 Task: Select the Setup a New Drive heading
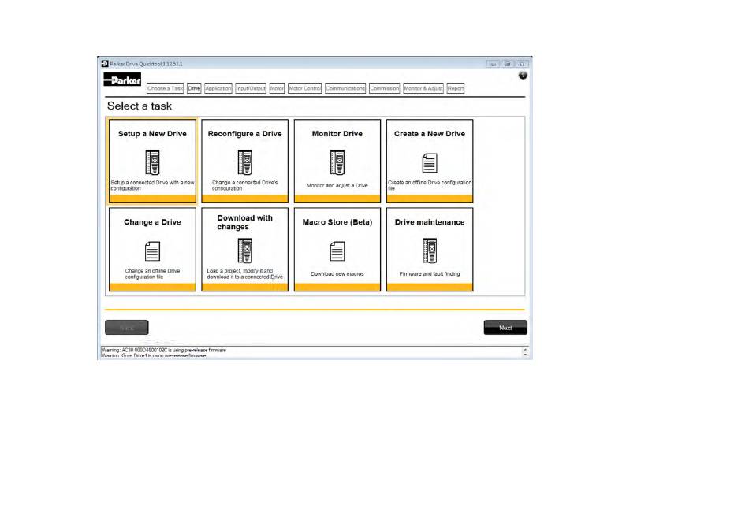(x=152, y=134)
